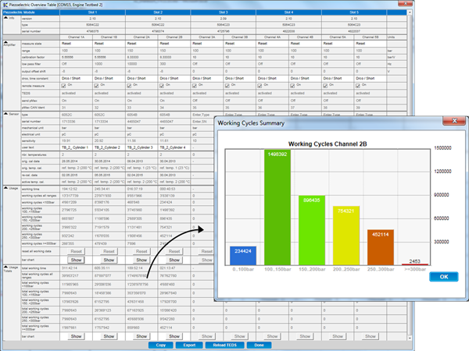Click the Done button

click(x=258, y=344)
